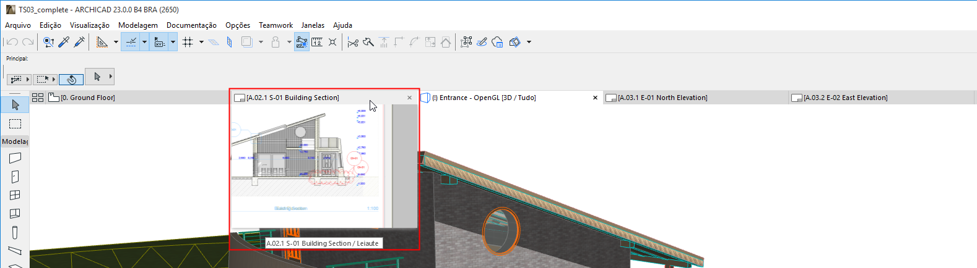Viewport: 977px width, 268px height.
Task: Open the Snap Guides options dropdown
Action: pyautogui.click(x=144, y=42)
